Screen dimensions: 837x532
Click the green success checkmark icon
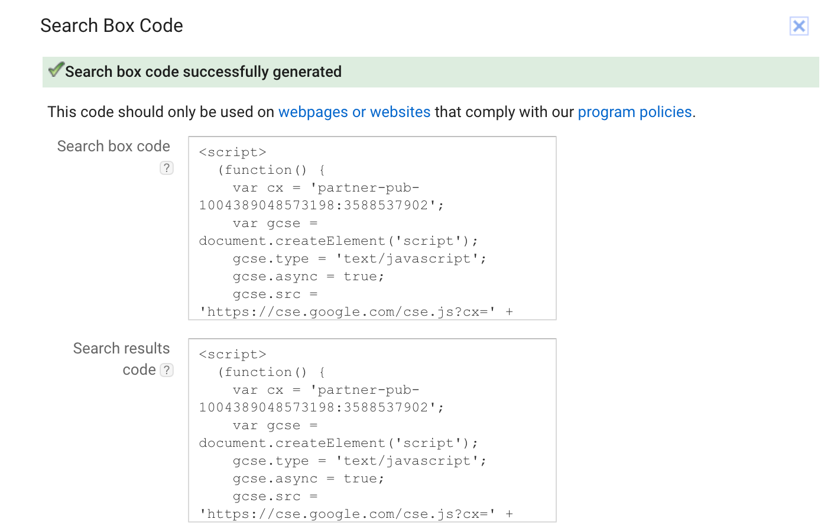[x=56, y=70]
